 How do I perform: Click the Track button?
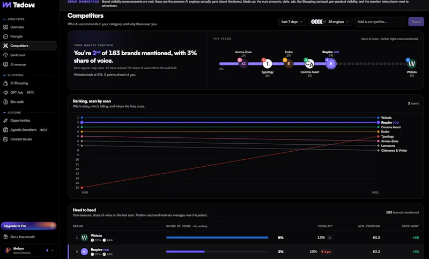(416, 21)
